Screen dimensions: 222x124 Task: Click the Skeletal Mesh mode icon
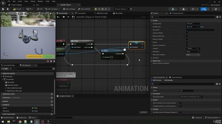click(183, 9)
